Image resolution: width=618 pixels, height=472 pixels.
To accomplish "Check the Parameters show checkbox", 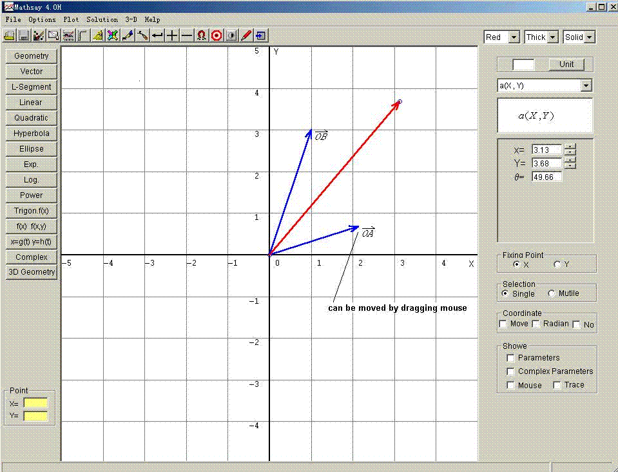I will coord(511,358).
